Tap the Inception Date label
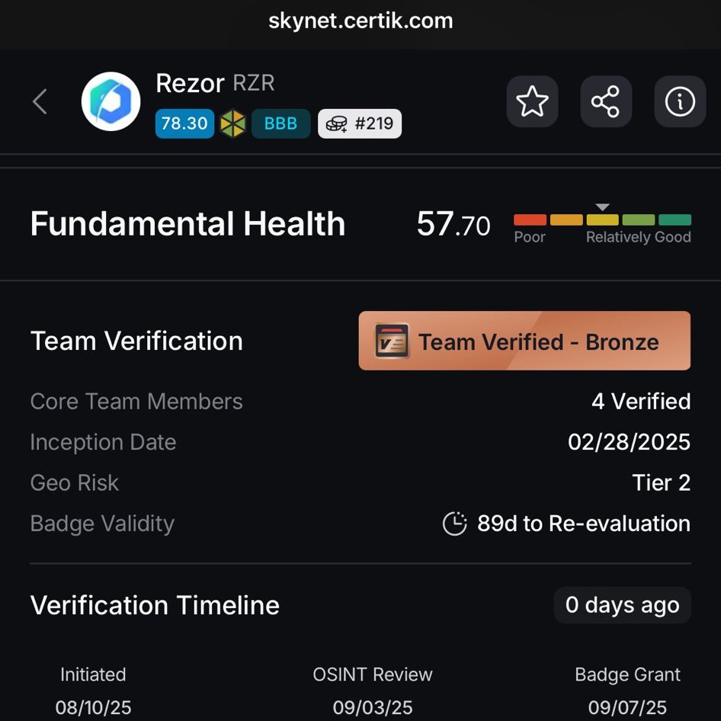The image size is (721, 721). coord(104,442)
